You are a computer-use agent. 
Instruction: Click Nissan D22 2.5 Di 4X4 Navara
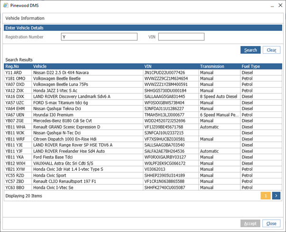61,73
